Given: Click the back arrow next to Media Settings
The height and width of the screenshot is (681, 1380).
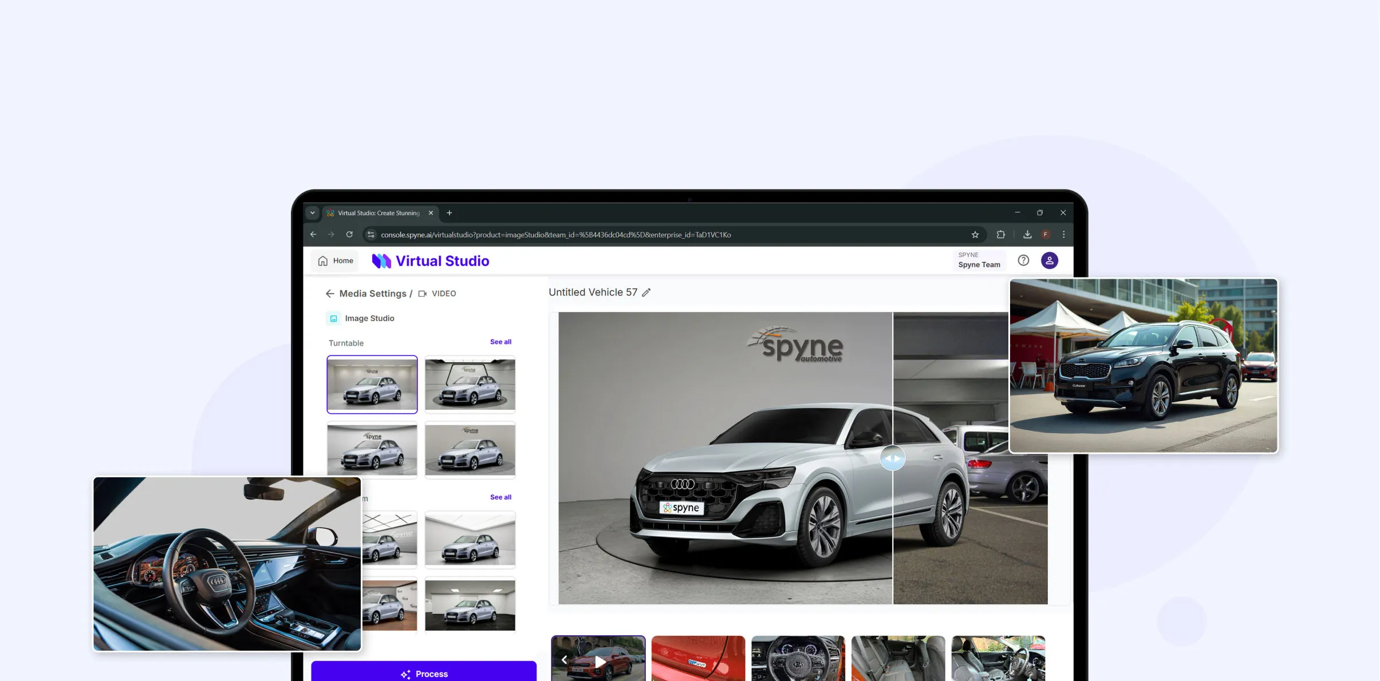Looking at the screenshot, I should pyautogui.click(x=330, y=294).
